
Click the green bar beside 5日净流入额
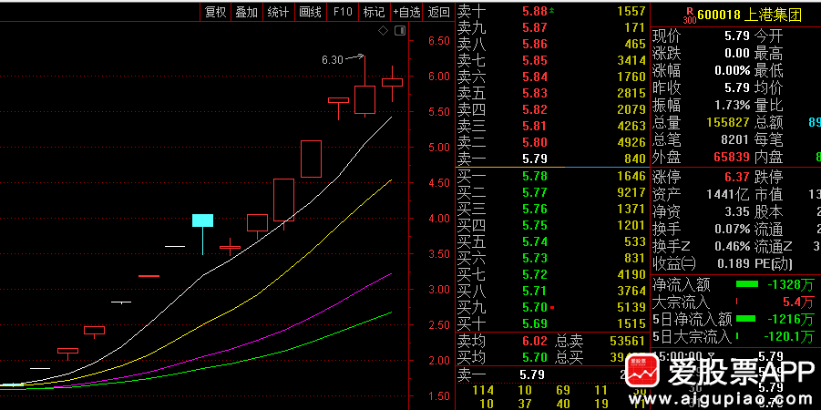746,318
